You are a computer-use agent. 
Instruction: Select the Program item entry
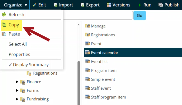pyautogui.click(x=104, y=70)
